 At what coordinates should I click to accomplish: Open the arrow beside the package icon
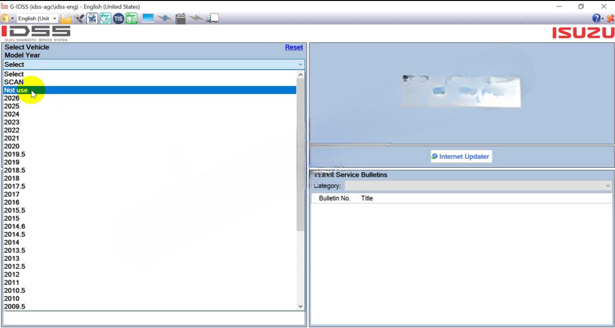[x=12, y=18]
